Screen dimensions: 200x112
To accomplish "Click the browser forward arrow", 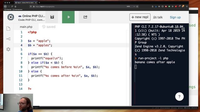I will (9, 7).
